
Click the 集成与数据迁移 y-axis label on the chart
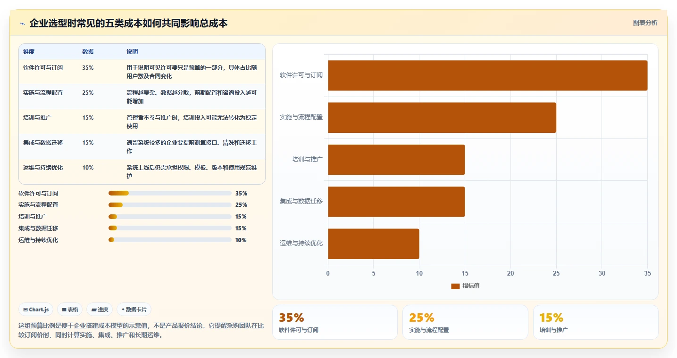pos(301,202)
